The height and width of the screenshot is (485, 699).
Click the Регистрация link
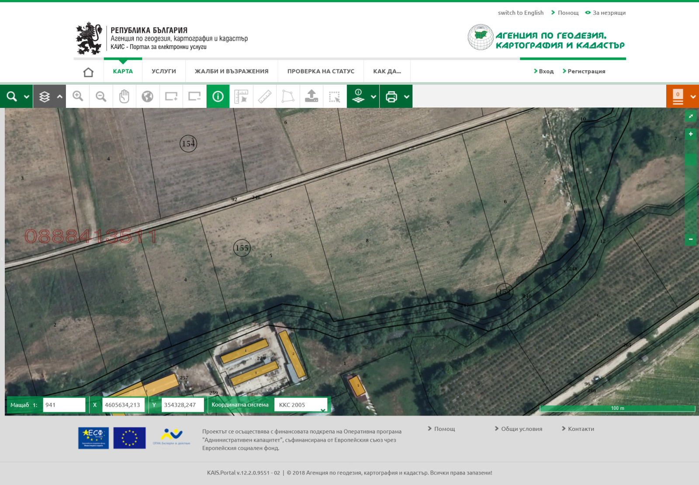click(x=586, y=71)
